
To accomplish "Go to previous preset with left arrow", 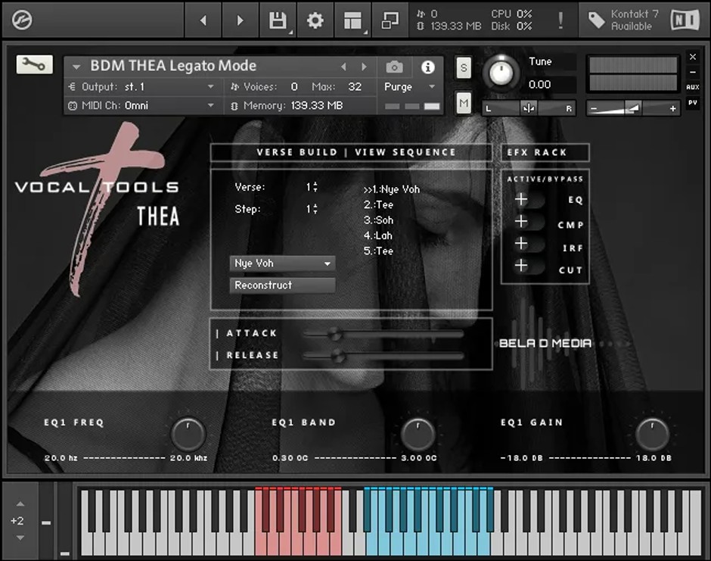I will pyautogui.click(x=203, y=20).
